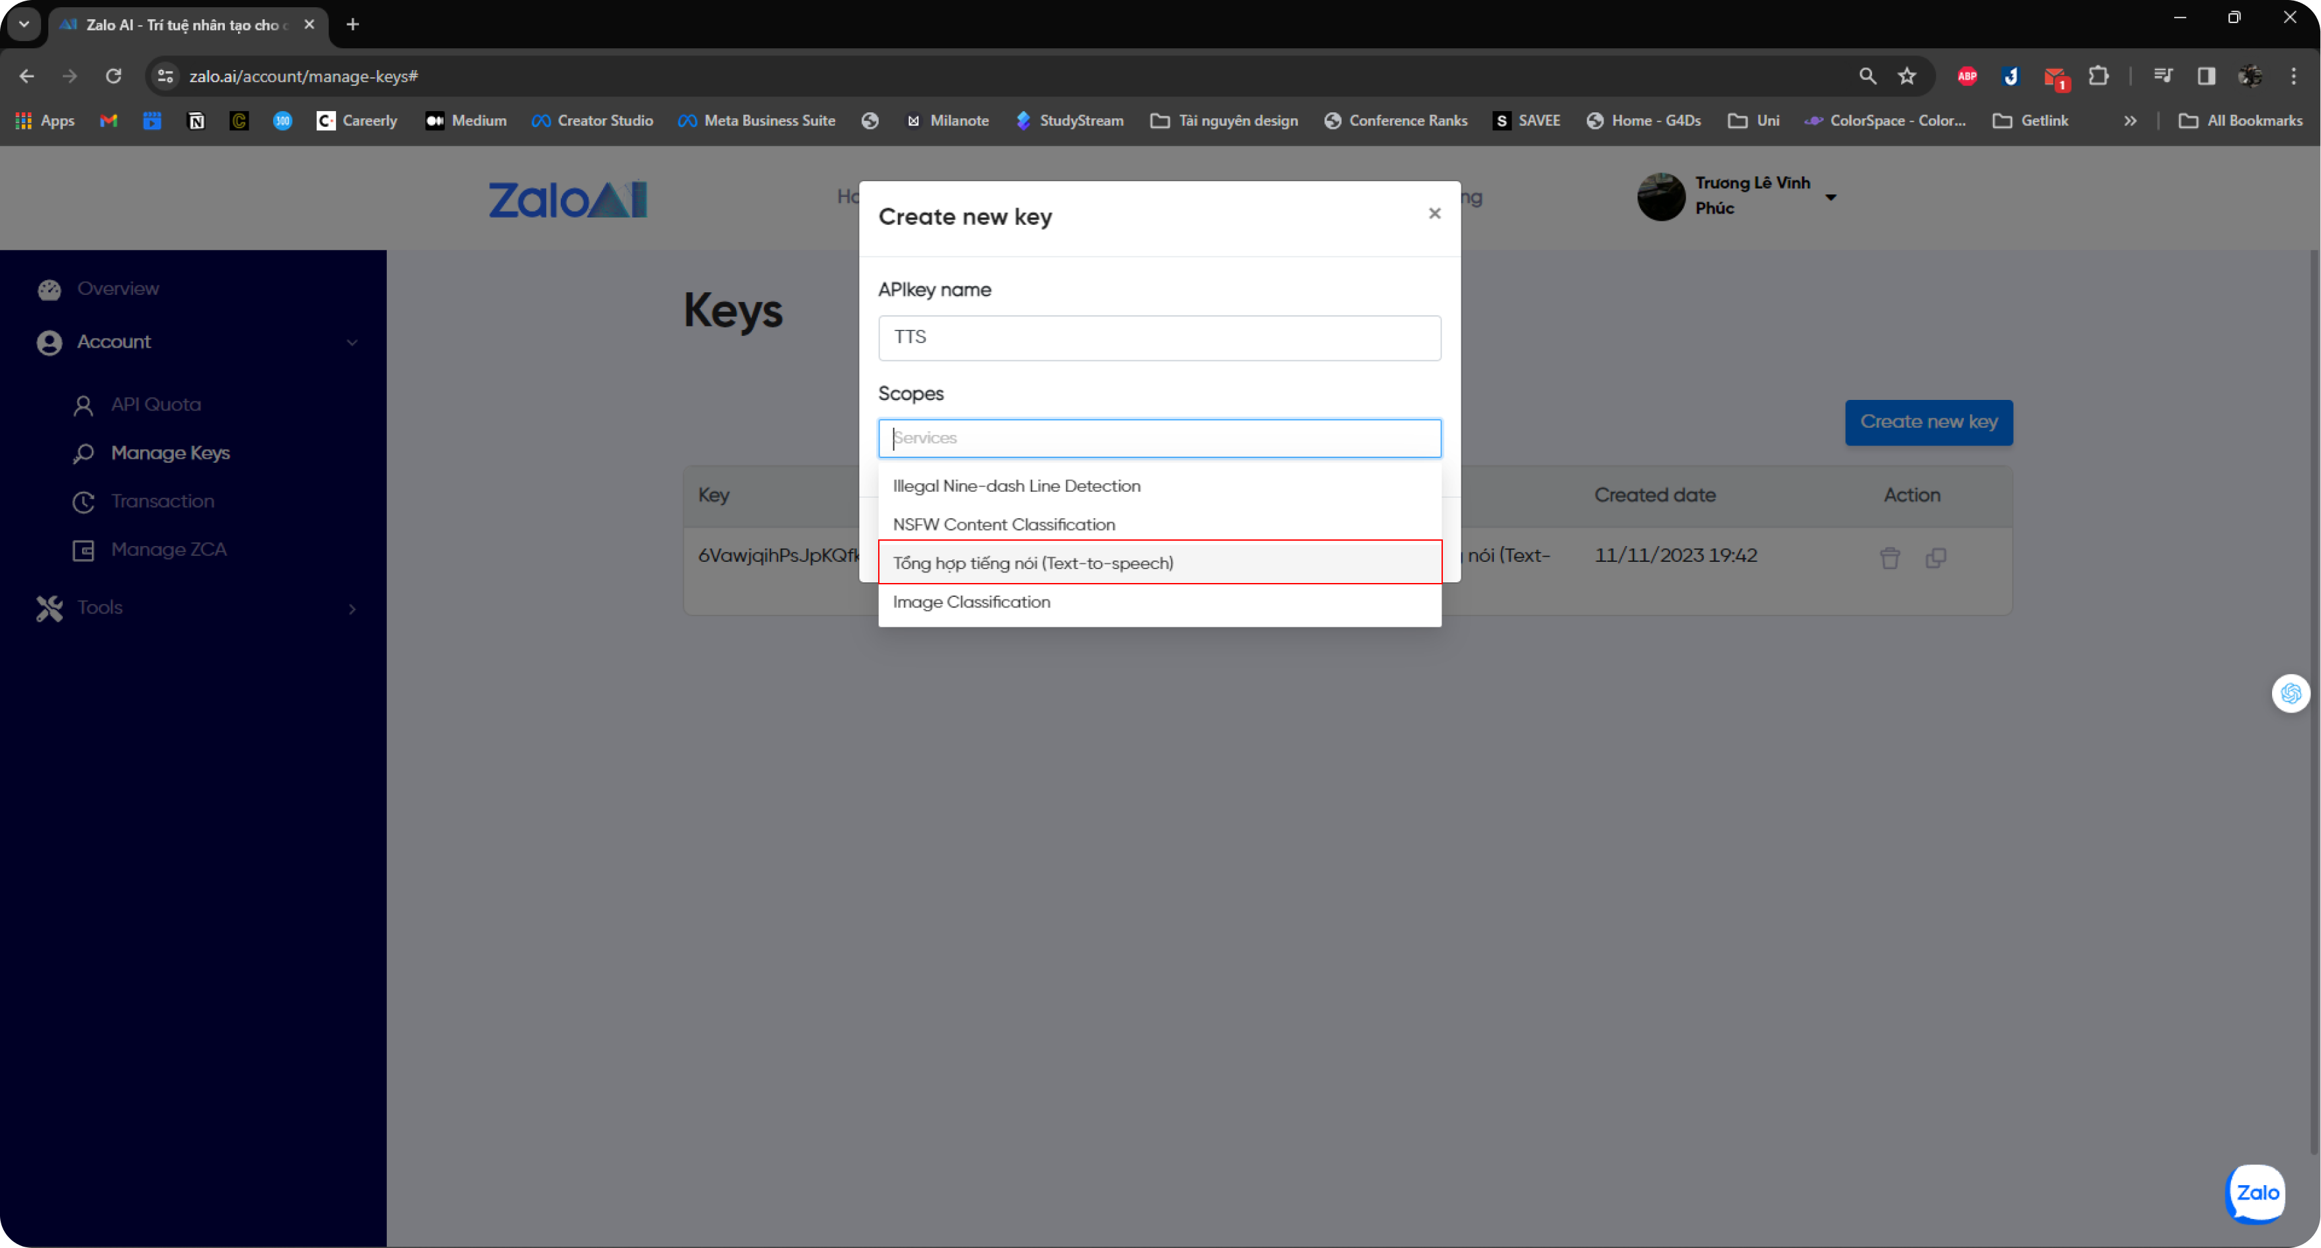Image resolution: width=2321 pixels, height=1248 pixels.
Task: Click the page vertical scrollbar
Action: 2313,703
